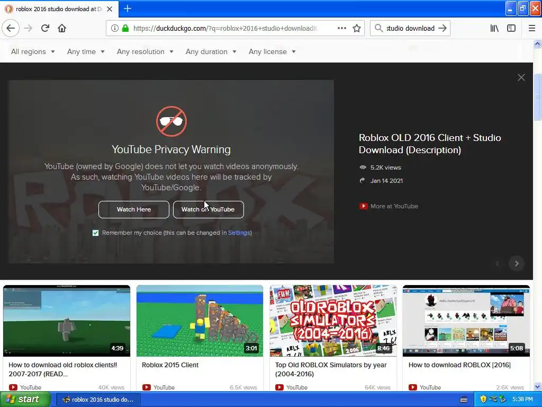Click the Watch Here button
Screen dimensions: 542x407
click(134, 209)
